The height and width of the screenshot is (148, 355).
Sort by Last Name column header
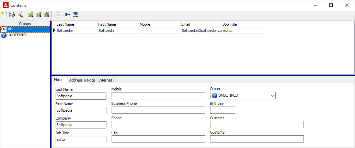[x=77, y=24]
